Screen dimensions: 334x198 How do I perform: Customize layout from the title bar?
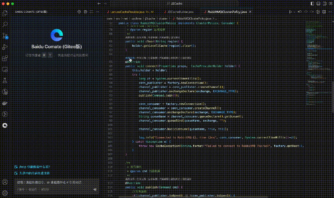[330, 4]
